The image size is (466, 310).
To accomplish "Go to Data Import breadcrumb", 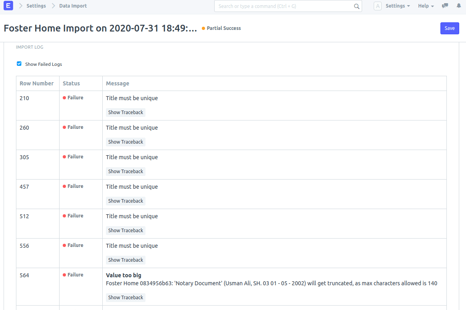I will 73,6.
